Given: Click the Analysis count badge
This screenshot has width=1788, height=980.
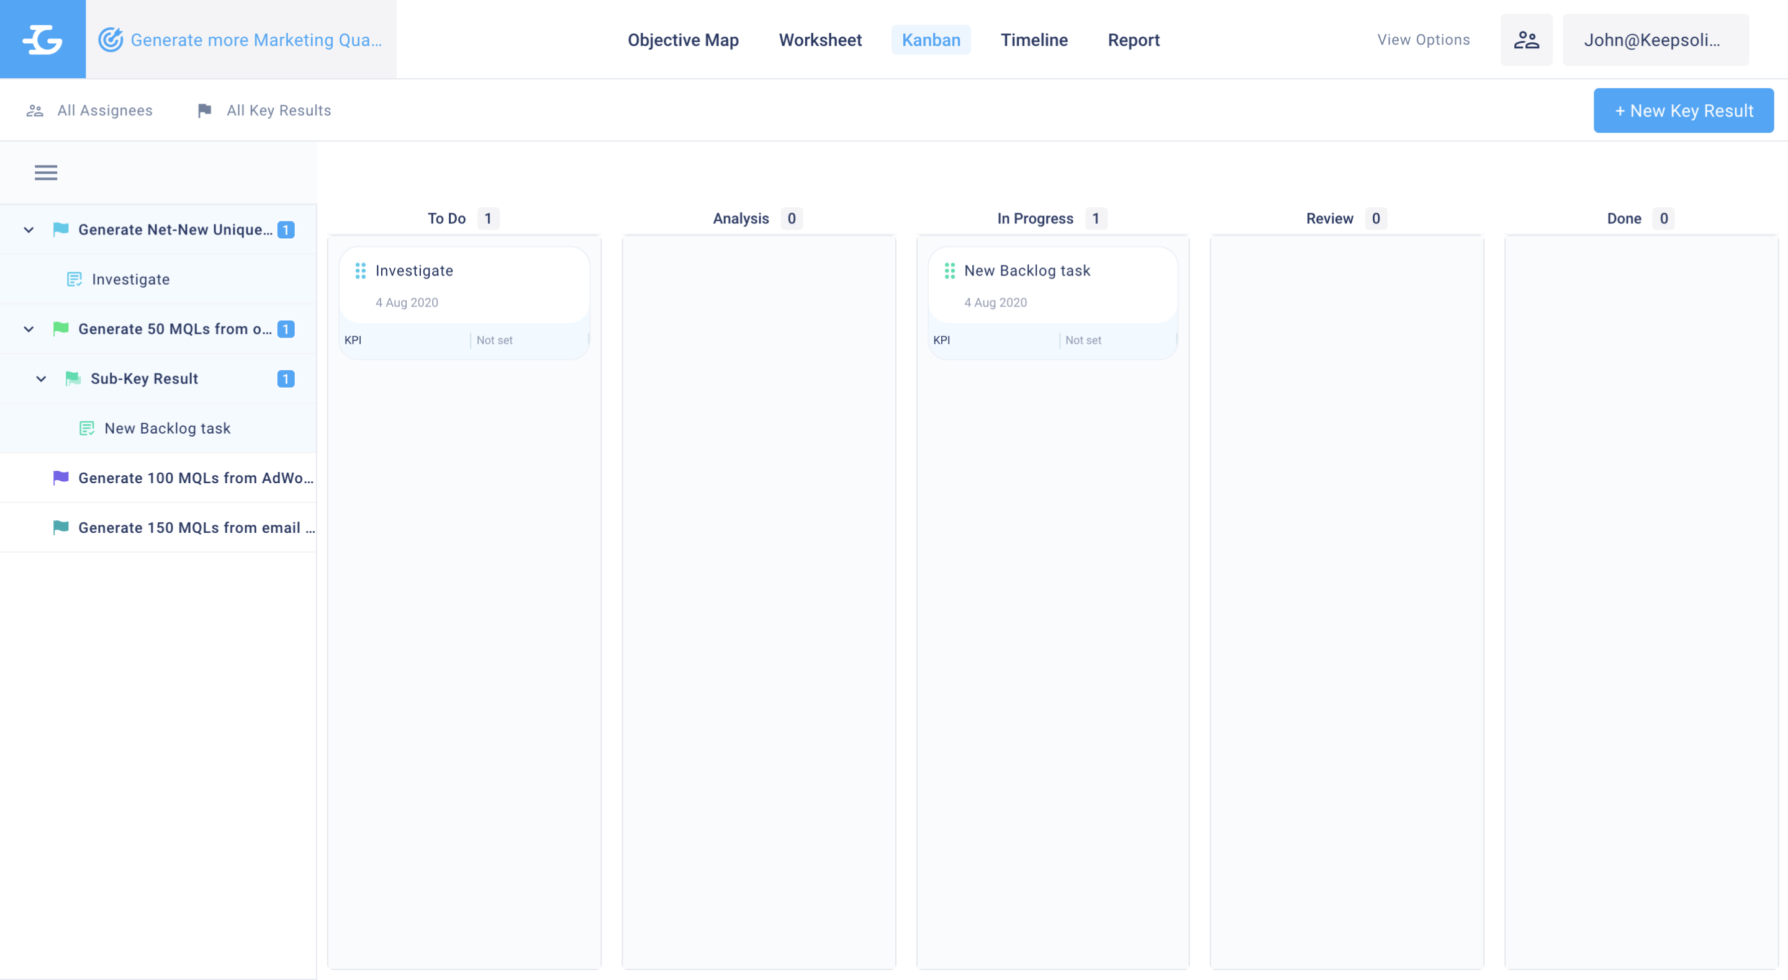Looking at the screenshot, I should pos(792,218).
